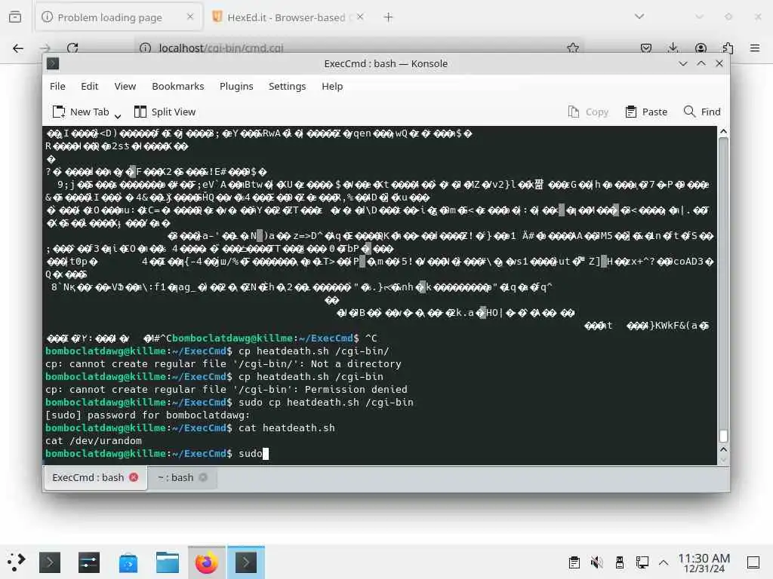773x579 pixels.
Task: Click the Firefox Reload button
Action: [72, 47]
